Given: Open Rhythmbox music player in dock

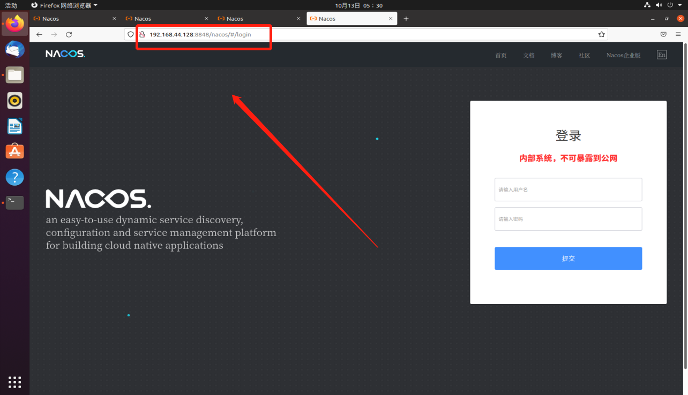Looking at the screenshot, I should click(x=15, y=101).
